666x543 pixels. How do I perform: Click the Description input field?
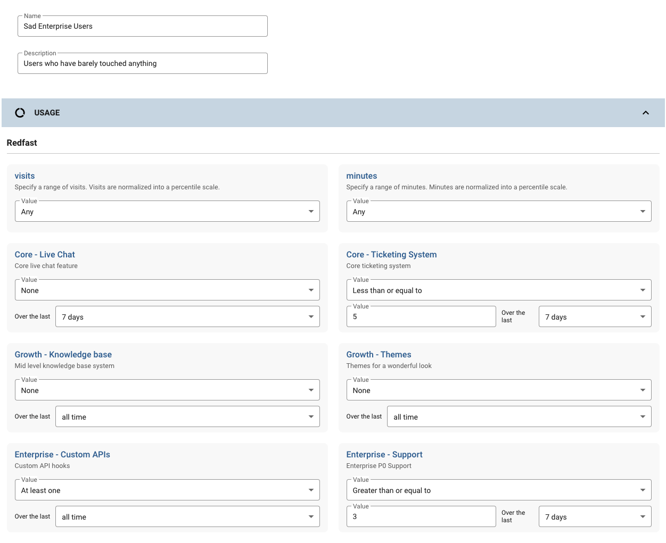pyautogui.click(x=143, y=63)
